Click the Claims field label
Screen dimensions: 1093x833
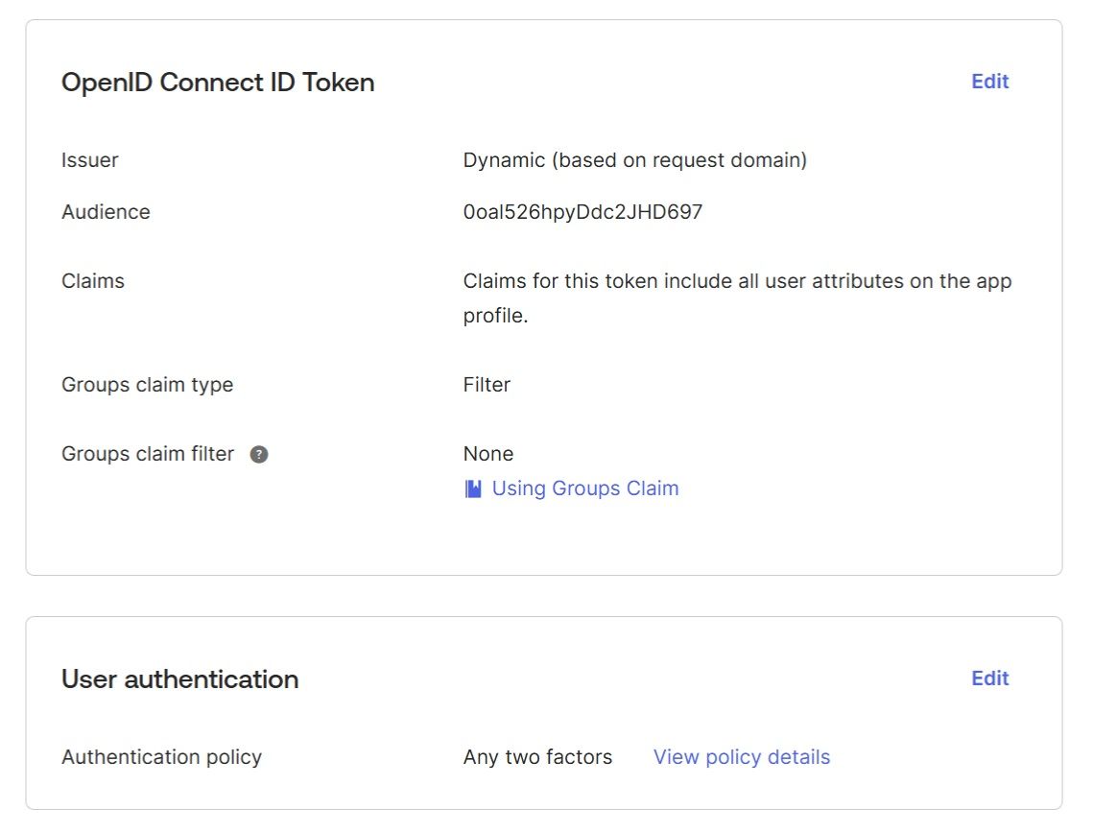pyautogui.click(x=93, y=281)
